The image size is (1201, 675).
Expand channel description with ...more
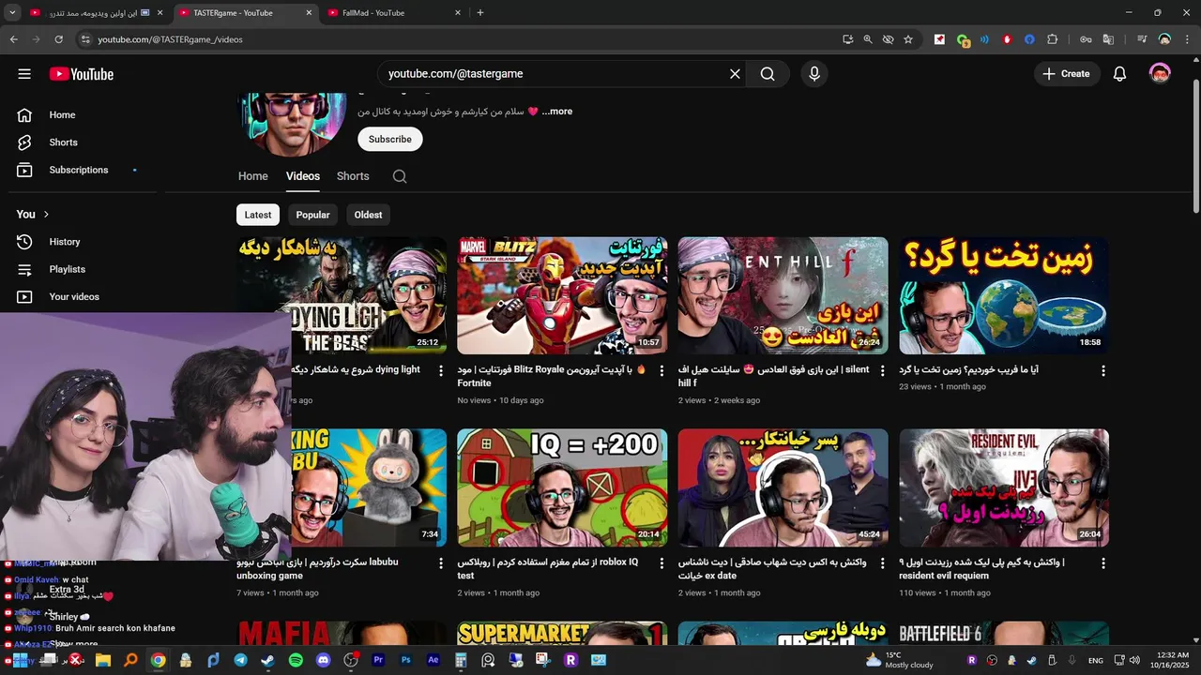[557, 111]
